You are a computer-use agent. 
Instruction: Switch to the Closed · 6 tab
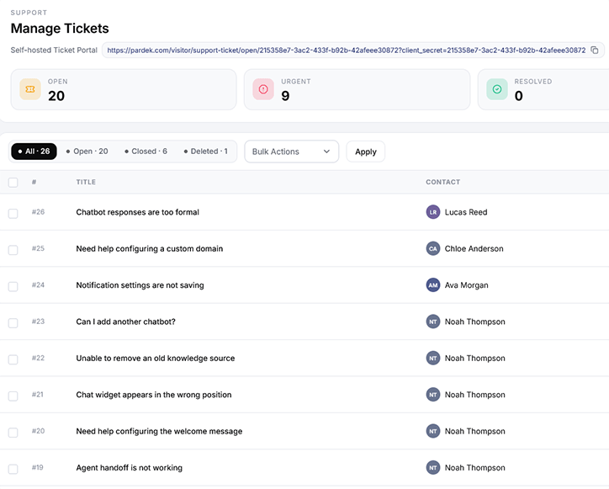(x=146, y=151)
